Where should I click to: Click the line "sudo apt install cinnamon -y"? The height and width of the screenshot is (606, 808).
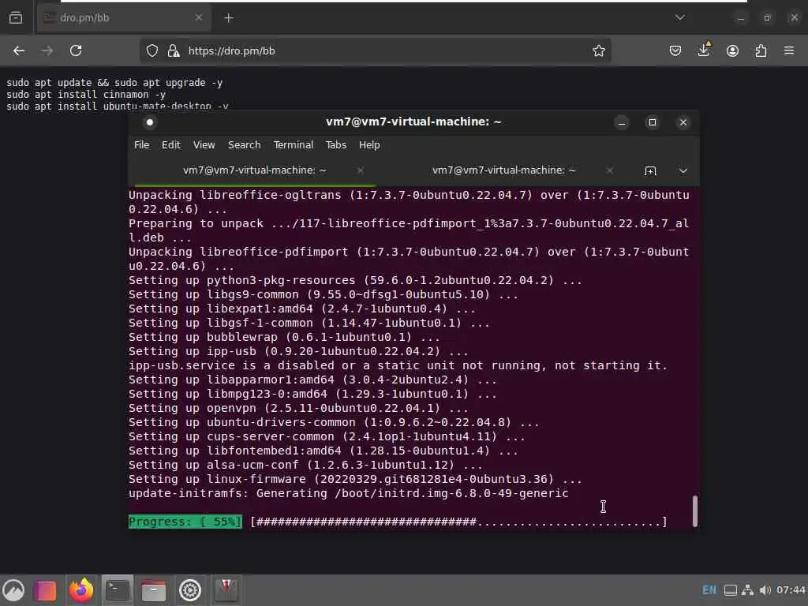click(86, 95)
